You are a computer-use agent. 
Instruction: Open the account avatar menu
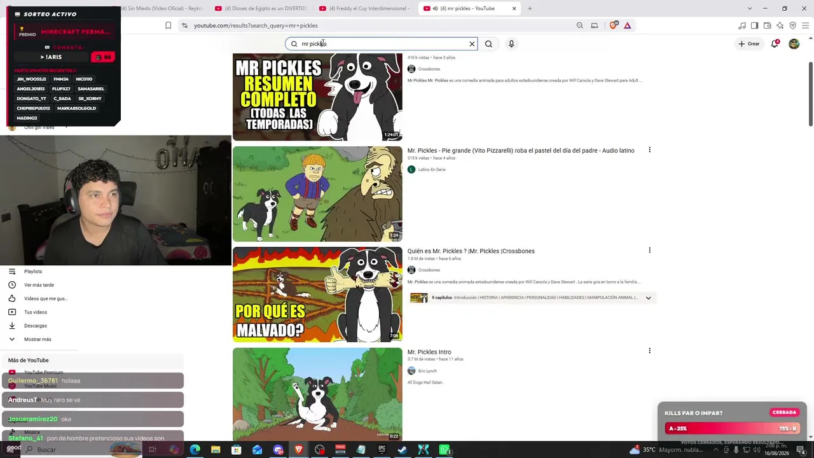click(794, 44)
